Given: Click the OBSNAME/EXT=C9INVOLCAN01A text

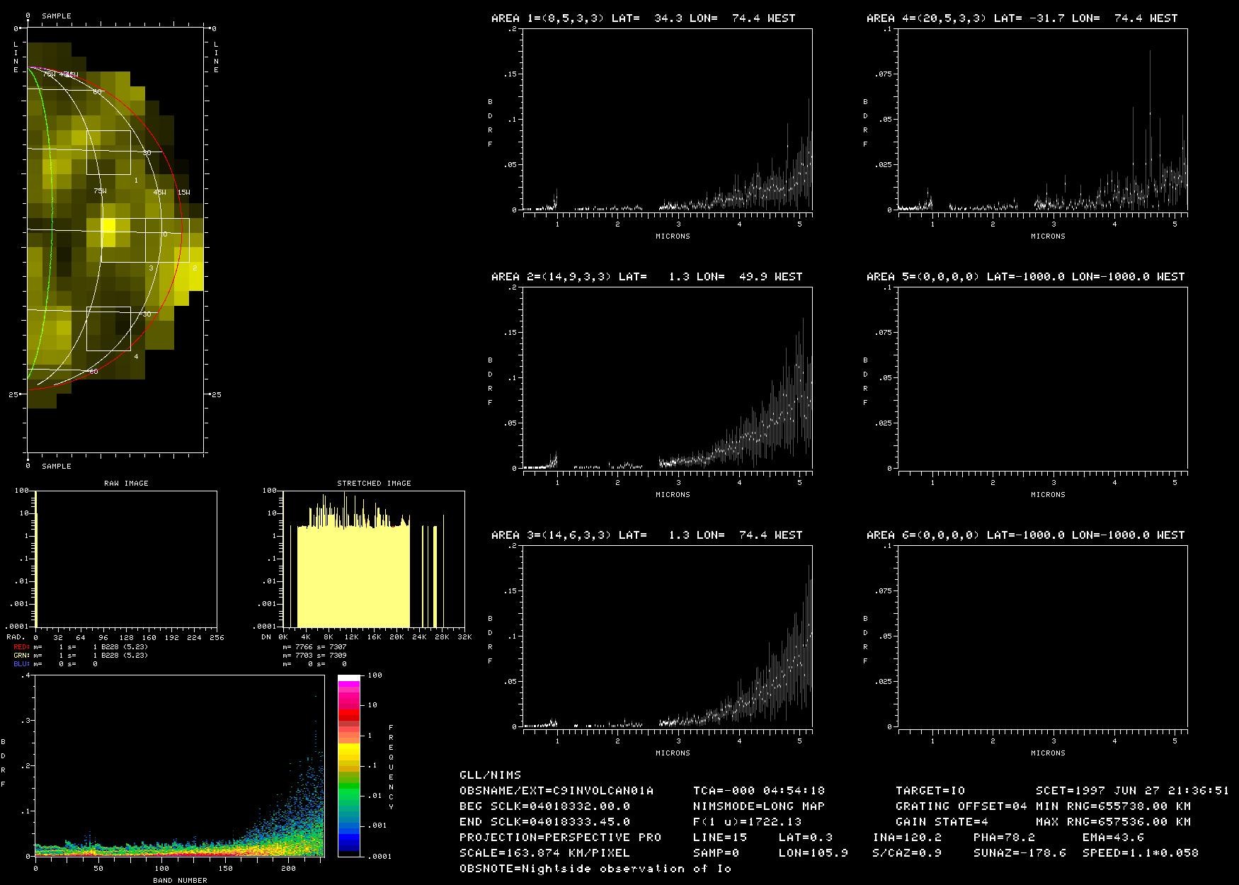Looking at the screenshot, I should click(556, 790).
